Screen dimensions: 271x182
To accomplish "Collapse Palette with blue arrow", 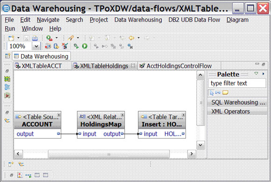I will [x=264, y=74].
